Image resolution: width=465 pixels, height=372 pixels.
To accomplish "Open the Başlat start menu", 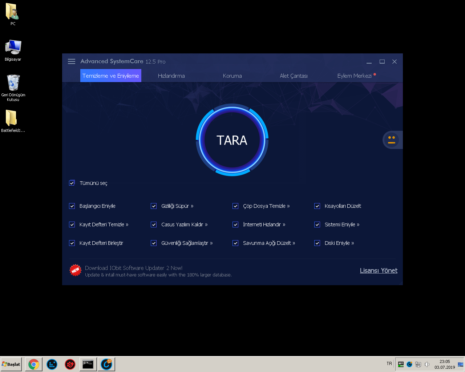I will click(x=11, y=364).
